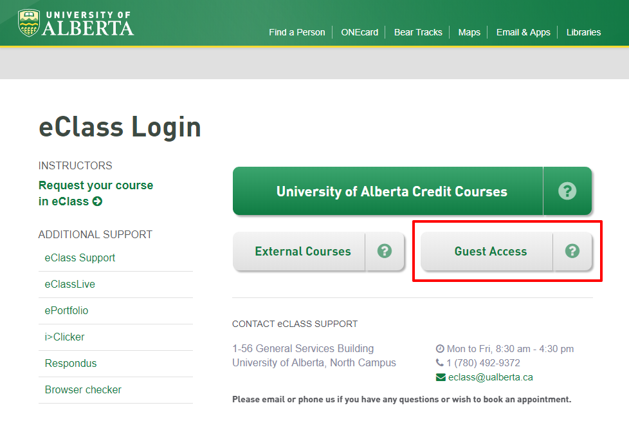Open Libraries from the top navigation
The height and width of the screenshot is (439, 629).
(x=583, y=32)
